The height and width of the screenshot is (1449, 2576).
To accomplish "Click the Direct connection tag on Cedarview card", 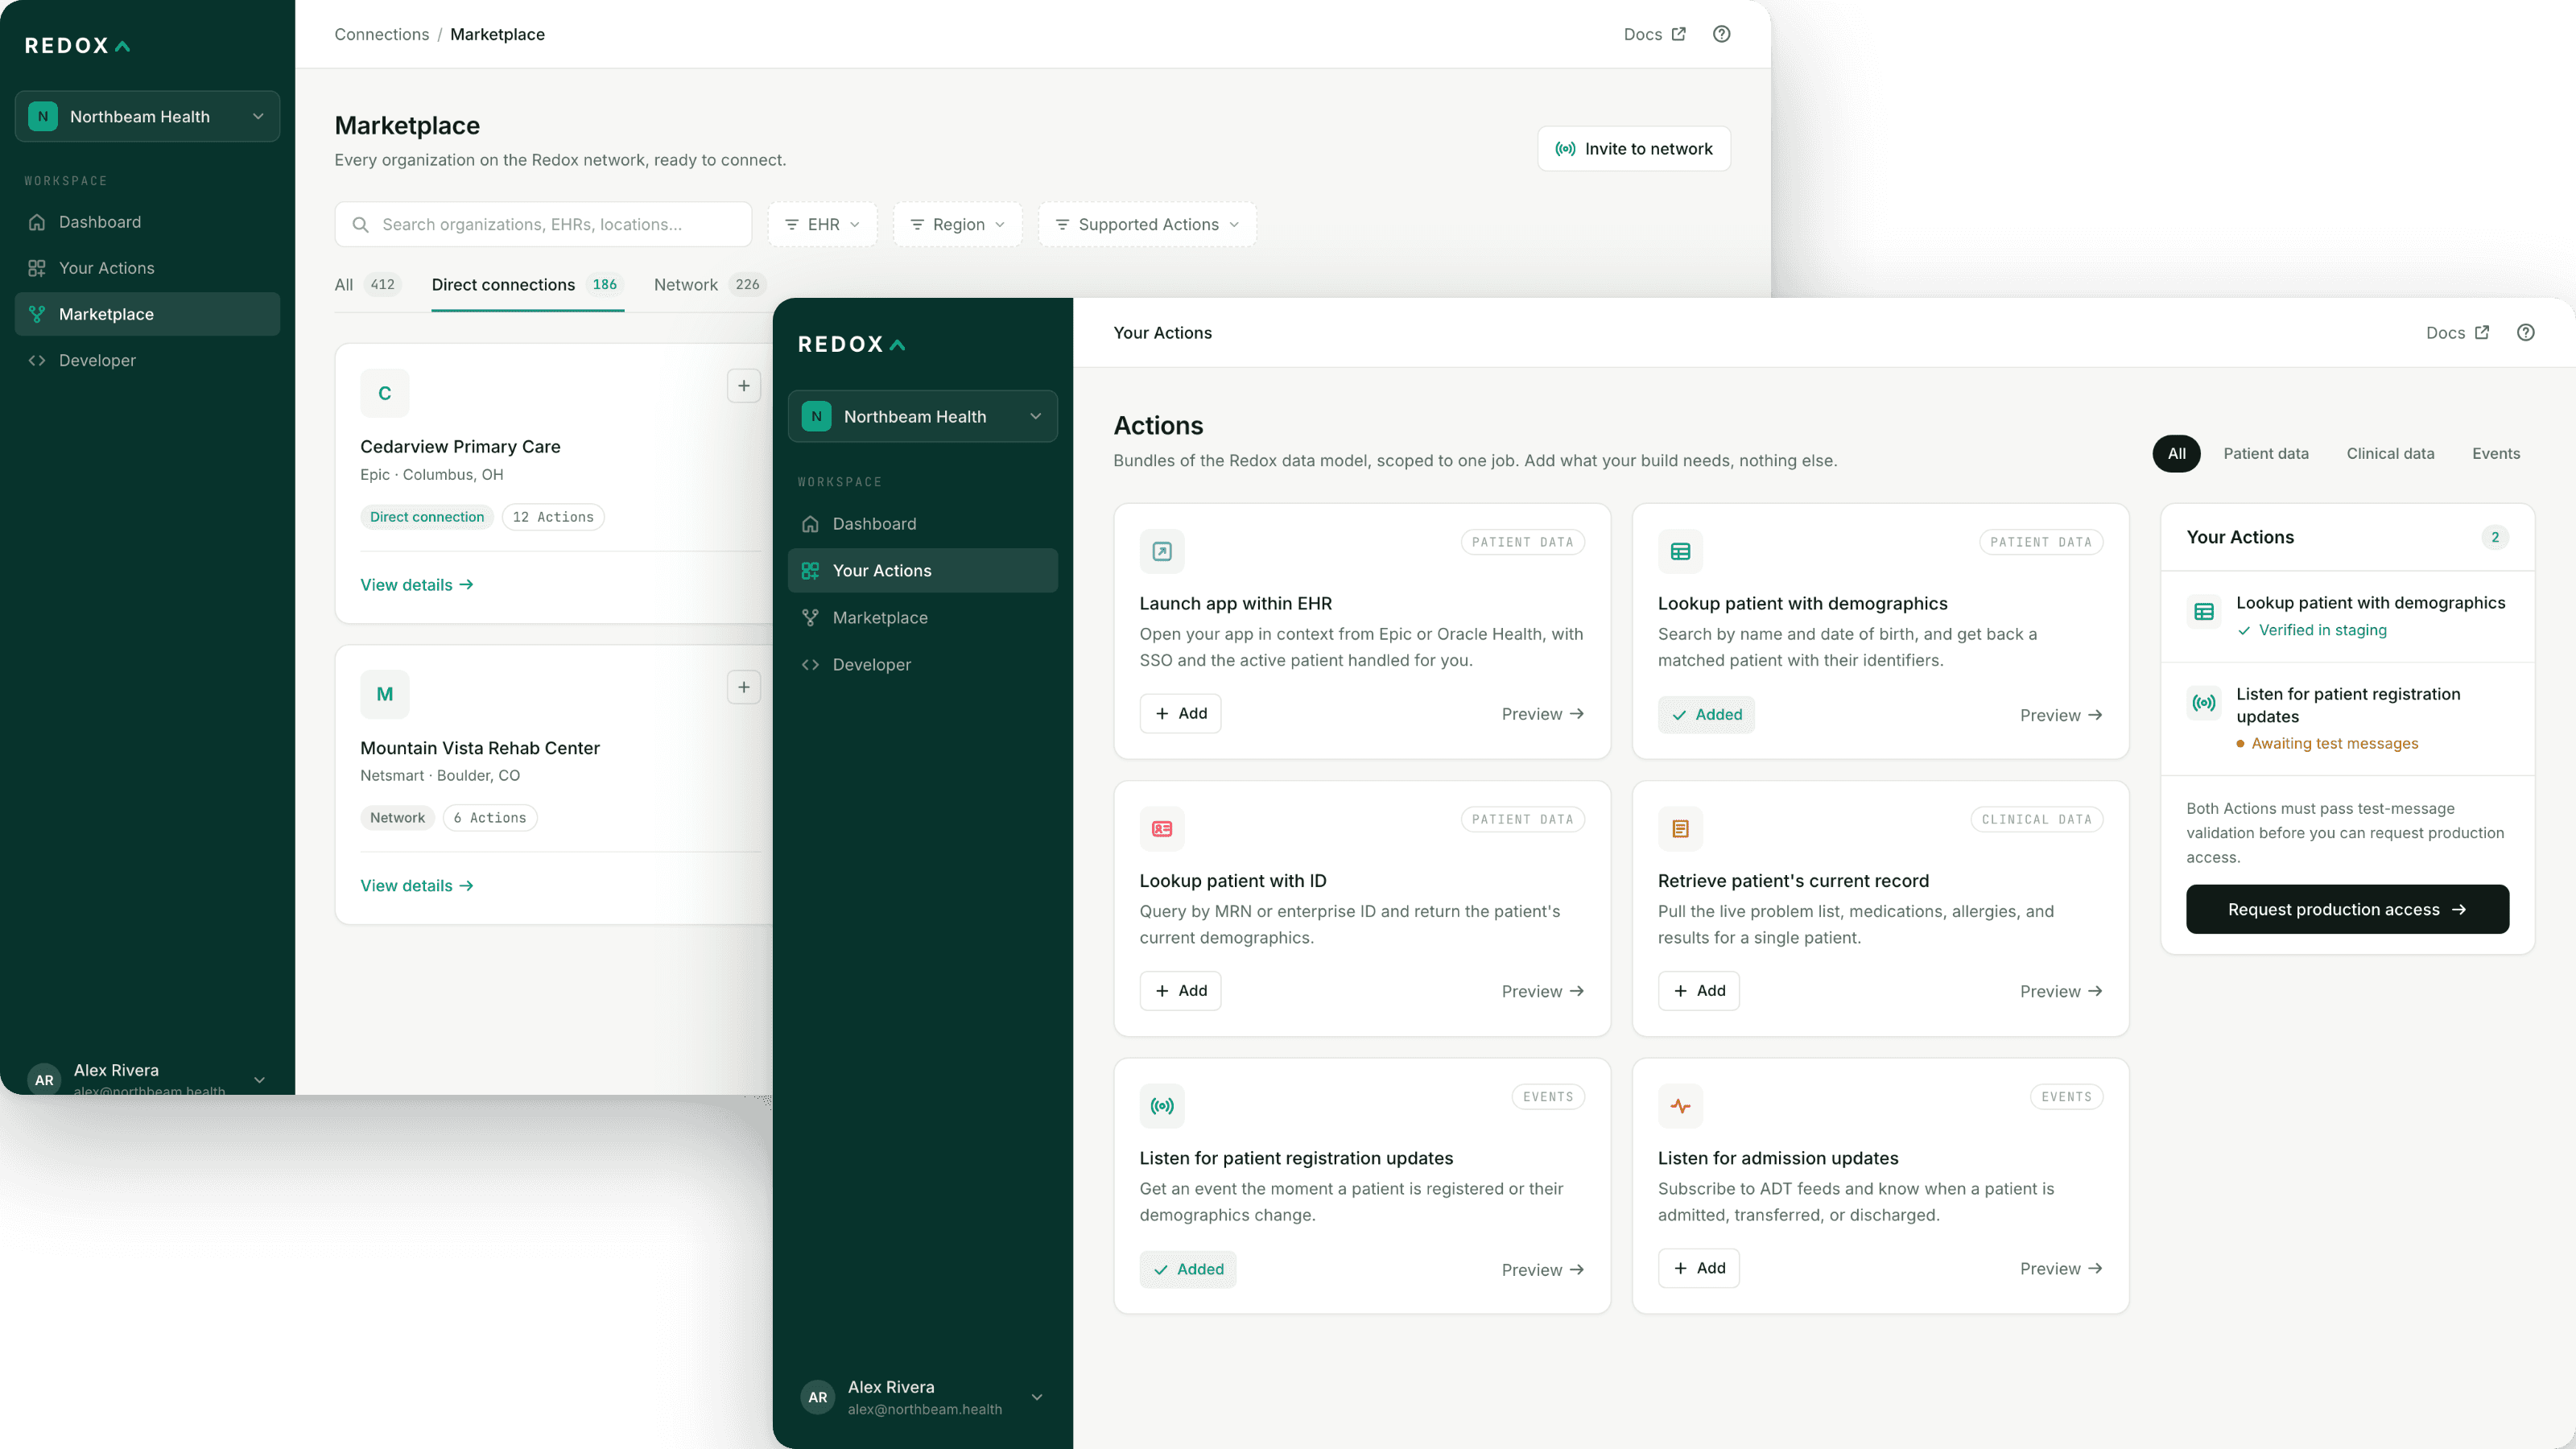I will point(427,517).
